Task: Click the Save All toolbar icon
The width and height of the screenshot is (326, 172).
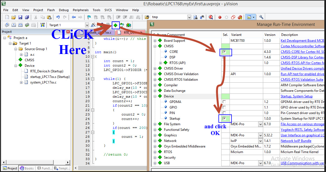Action: tap(27, 17)
